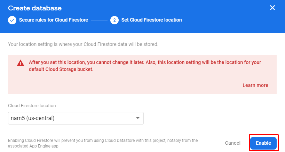285x152 pixels.
Task: Open the Learn more link
Action: point(255,85)
